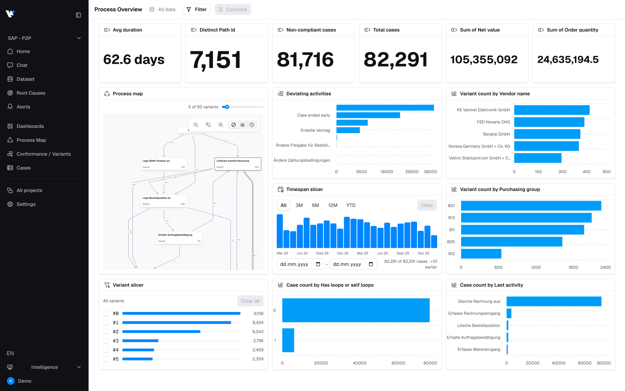The height and width of the screenshot is (391, 625).
Task: Click the Filter button
Action: pos(197,9)
